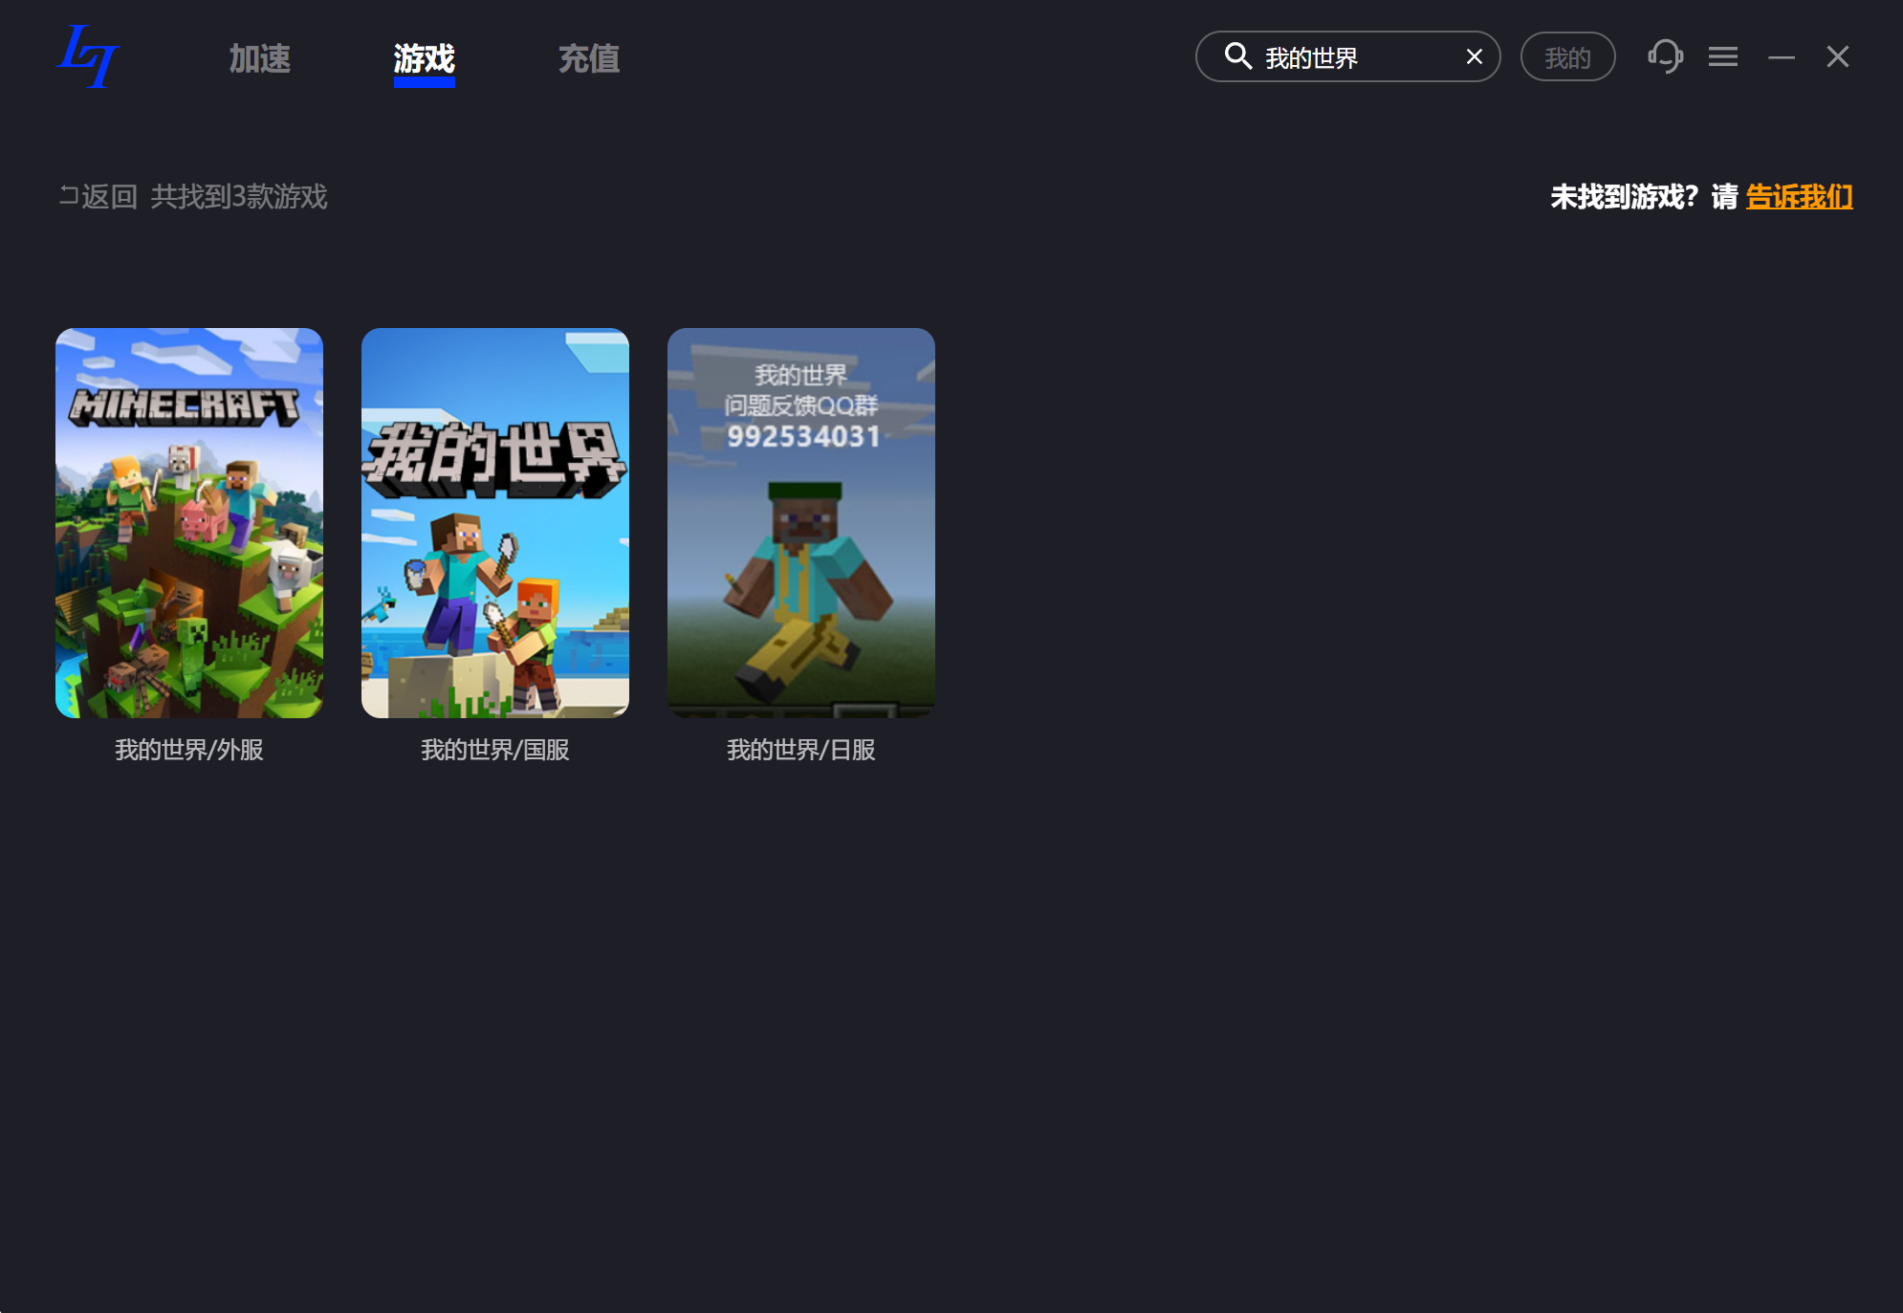The height and width of the screenshot is (1313, 1903).
Task: Click the 共找到3款游戏 result count text
Action: tap(239, 196)
